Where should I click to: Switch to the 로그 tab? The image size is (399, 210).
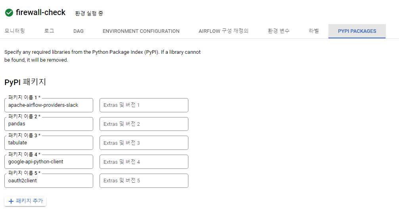(x=49, y=31)
